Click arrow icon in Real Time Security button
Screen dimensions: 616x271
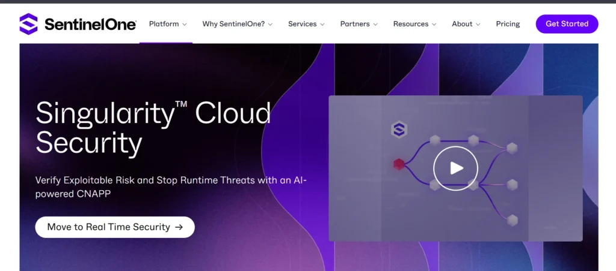[179, 227]
